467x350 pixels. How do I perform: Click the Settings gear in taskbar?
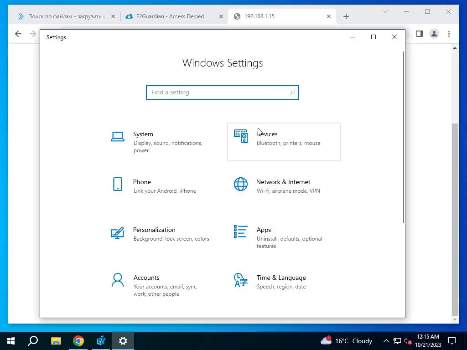coord(123,341)
